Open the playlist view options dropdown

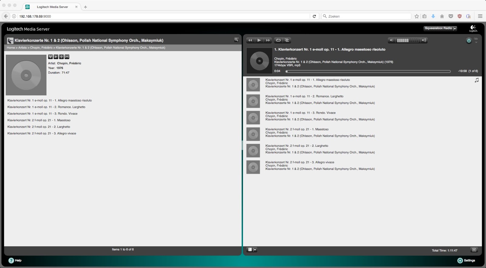pos(252,250)
